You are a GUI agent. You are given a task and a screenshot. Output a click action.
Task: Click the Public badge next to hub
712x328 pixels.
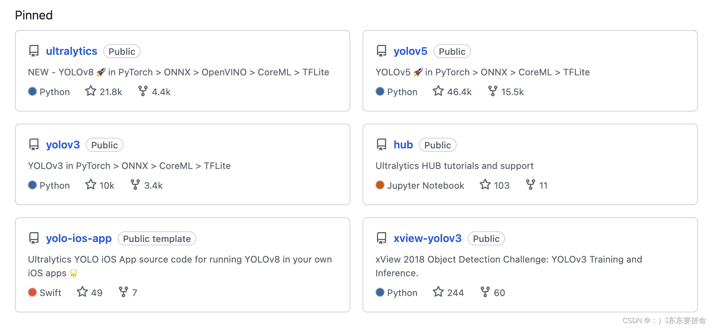438,145
